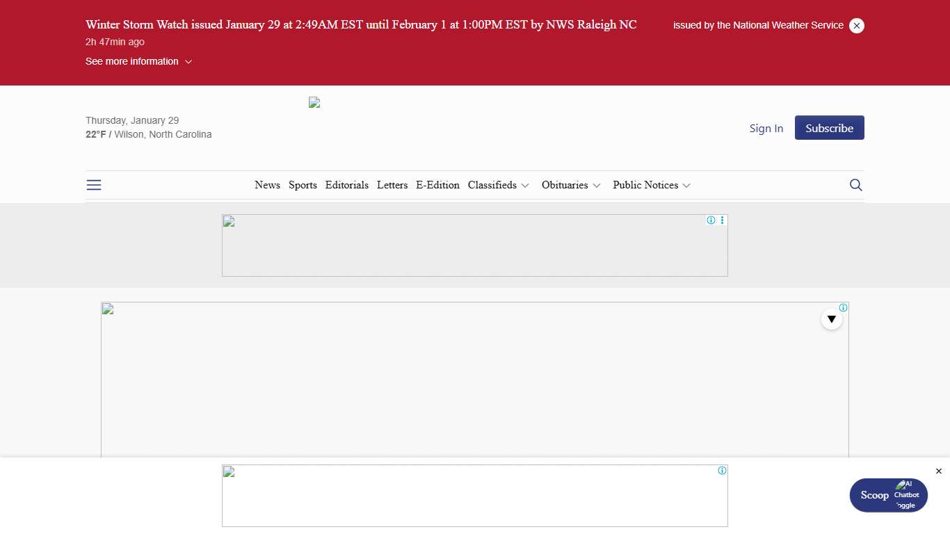Expand See more information on alert
Viewport: 950px width, 534px height.
(x=138, y=62)
